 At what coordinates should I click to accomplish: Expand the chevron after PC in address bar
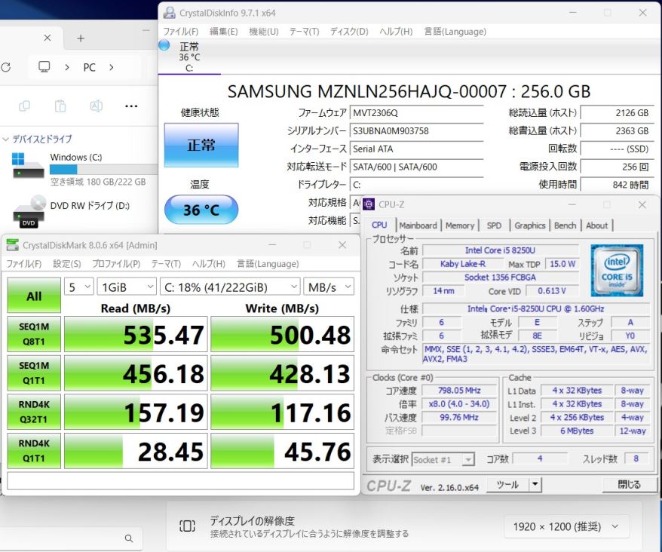click(x=111, y=67)
